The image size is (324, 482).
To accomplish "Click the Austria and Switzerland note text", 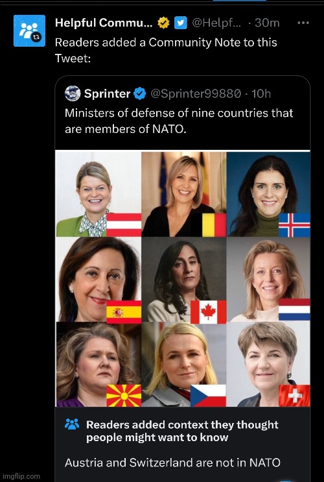I will coord(172,463).
